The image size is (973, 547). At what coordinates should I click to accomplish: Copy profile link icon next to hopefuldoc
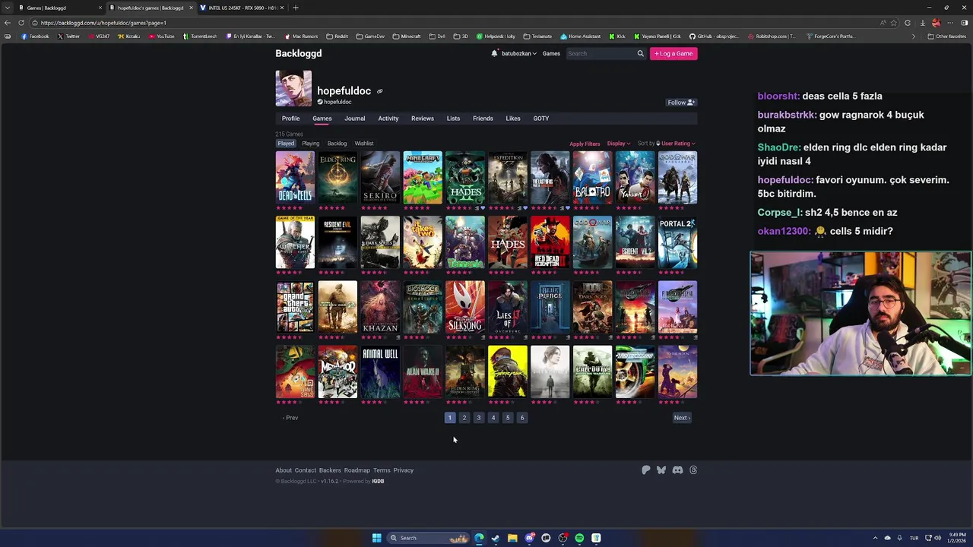click(379, 91)
